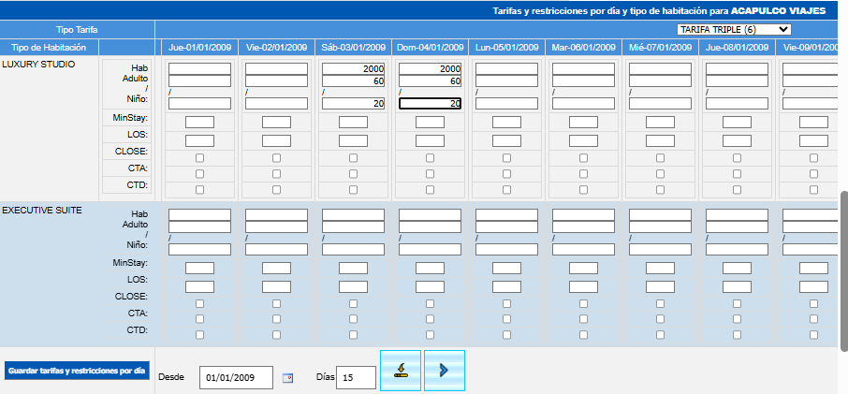
Task: Tick CTD for Executive Suite on Mar-06/01/2009
Action: pos(583,334)
